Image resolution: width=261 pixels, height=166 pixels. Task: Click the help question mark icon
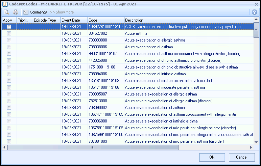coord(254,12)
